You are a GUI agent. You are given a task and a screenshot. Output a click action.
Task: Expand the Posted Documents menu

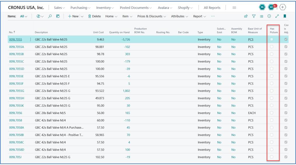[136, 8]
